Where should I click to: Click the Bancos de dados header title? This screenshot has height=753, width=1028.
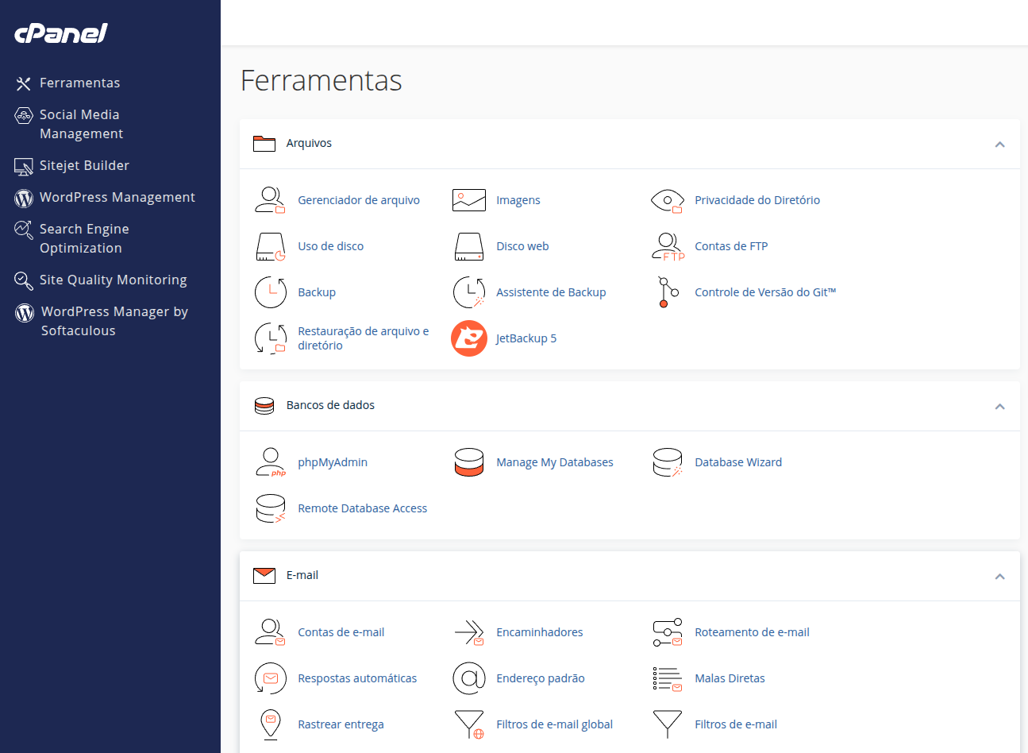[x=330, y=405]
